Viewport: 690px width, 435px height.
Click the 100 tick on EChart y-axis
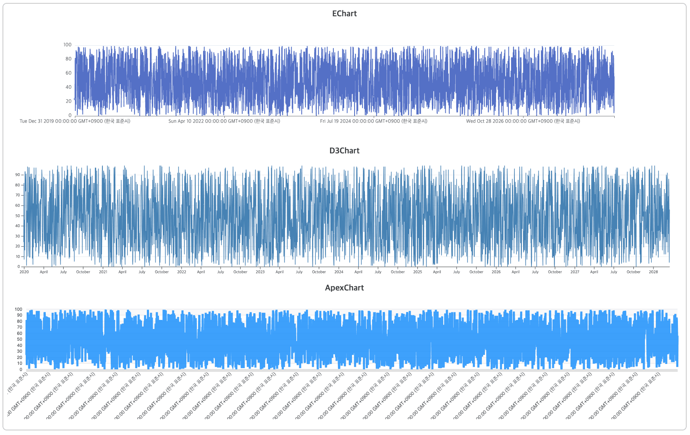click(x=67, y=45)
